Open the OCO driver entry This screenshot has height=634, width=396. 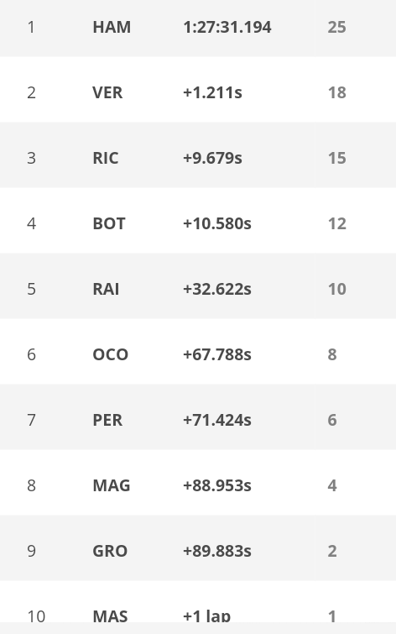coord(110,354)
